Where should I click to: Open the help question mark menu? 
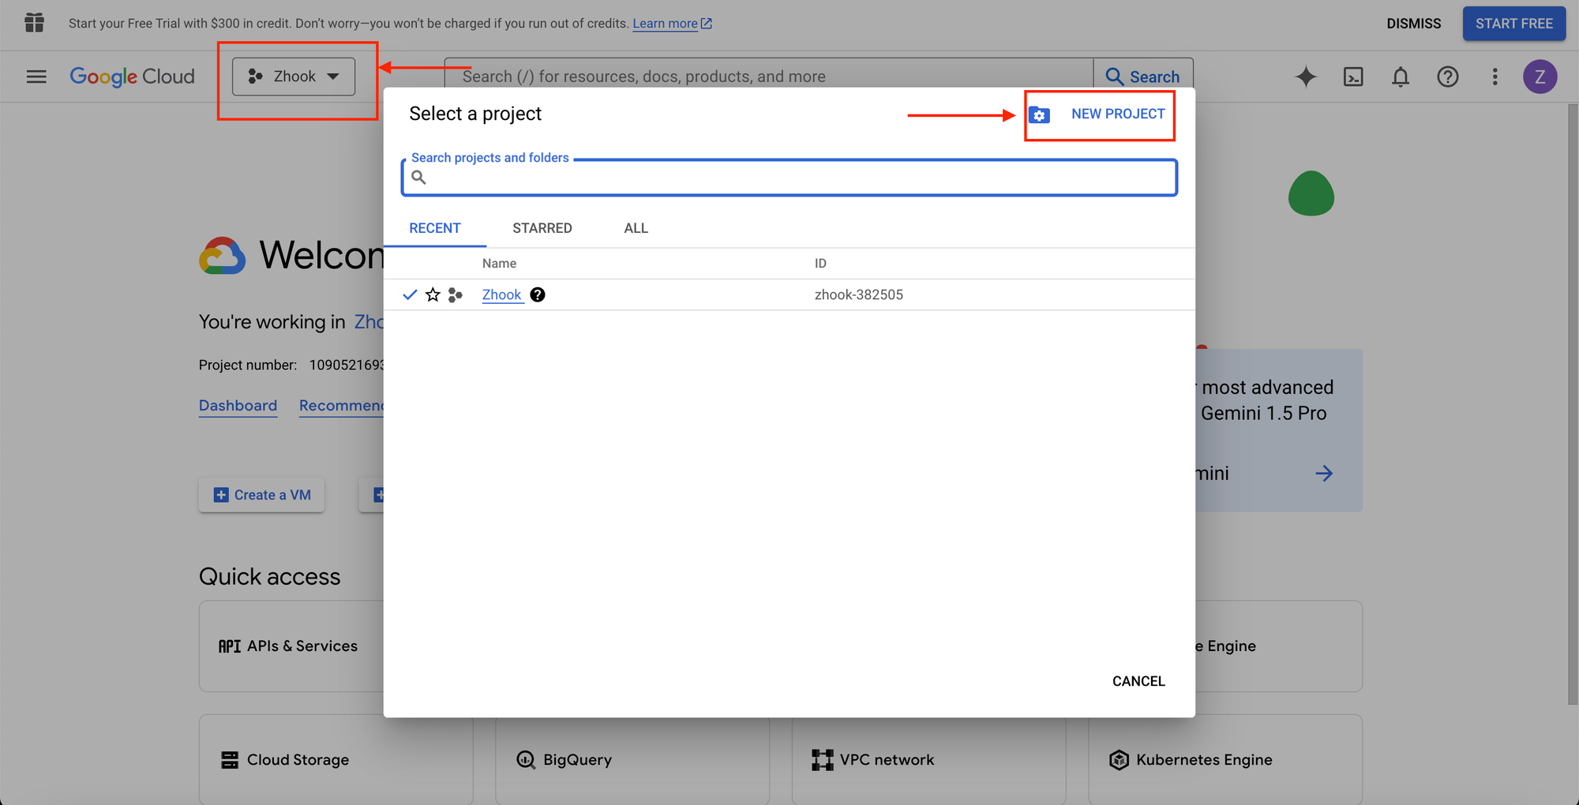1447,77
